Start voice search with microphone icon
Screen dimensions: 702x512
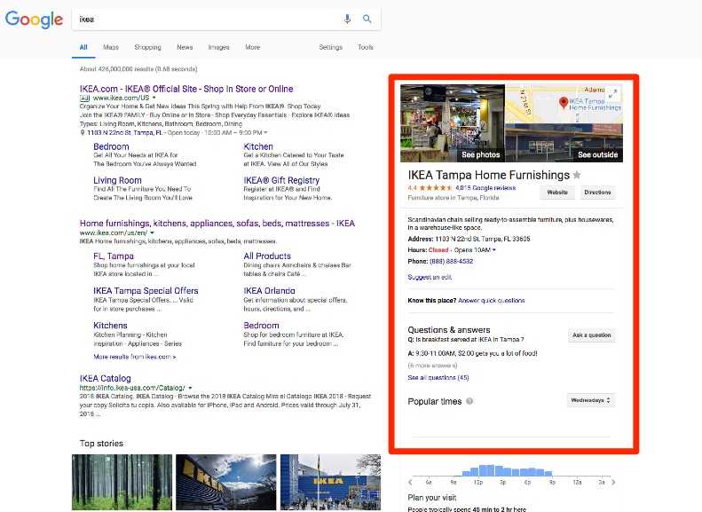point(347,20)
